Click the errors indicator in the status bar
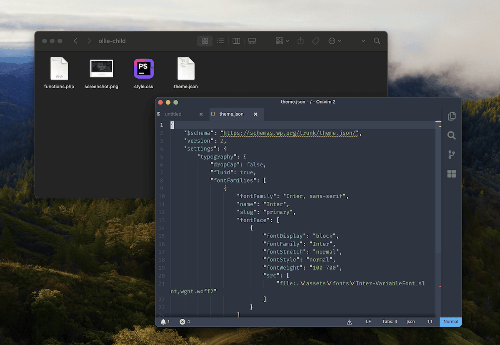The height and width of the screenshot is (345, 500). 183,321
